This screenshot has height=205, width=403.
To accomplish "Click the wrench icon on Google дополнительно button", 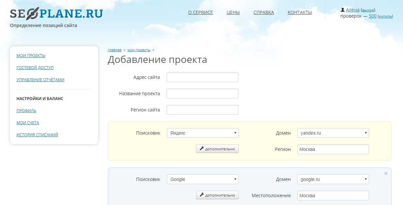I will (202, 195).
